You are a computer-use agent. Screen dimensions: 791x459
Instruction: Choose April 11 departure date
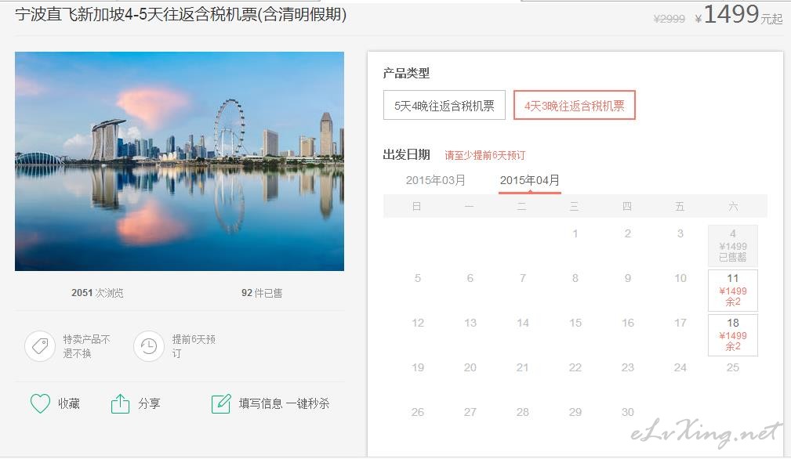[x=733, y=291]
